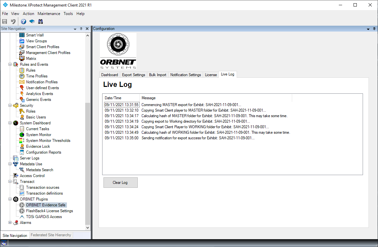Click the navigation tree scrollbar up arrow
Image resolution: width=378 pixels, height=247 pixels.
point(87,35)
